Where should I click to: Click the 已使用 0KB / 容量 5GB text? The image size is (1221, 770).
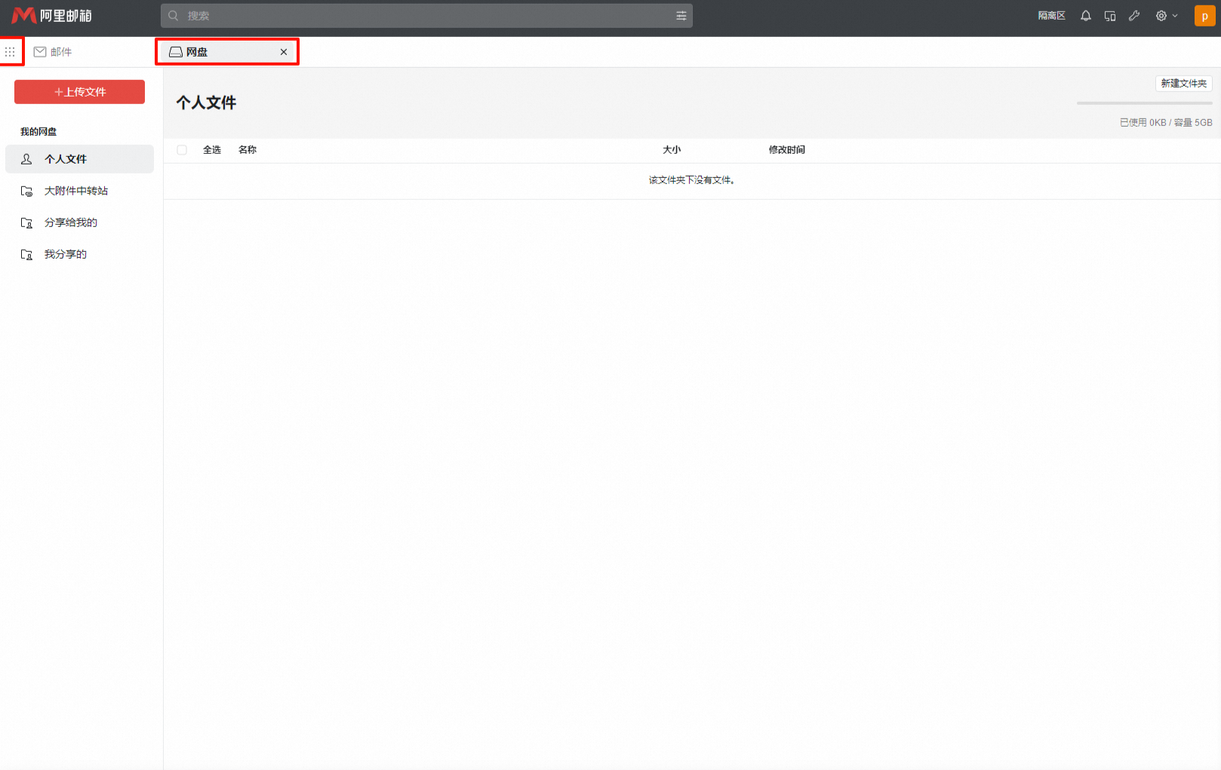pos(1166,122)
